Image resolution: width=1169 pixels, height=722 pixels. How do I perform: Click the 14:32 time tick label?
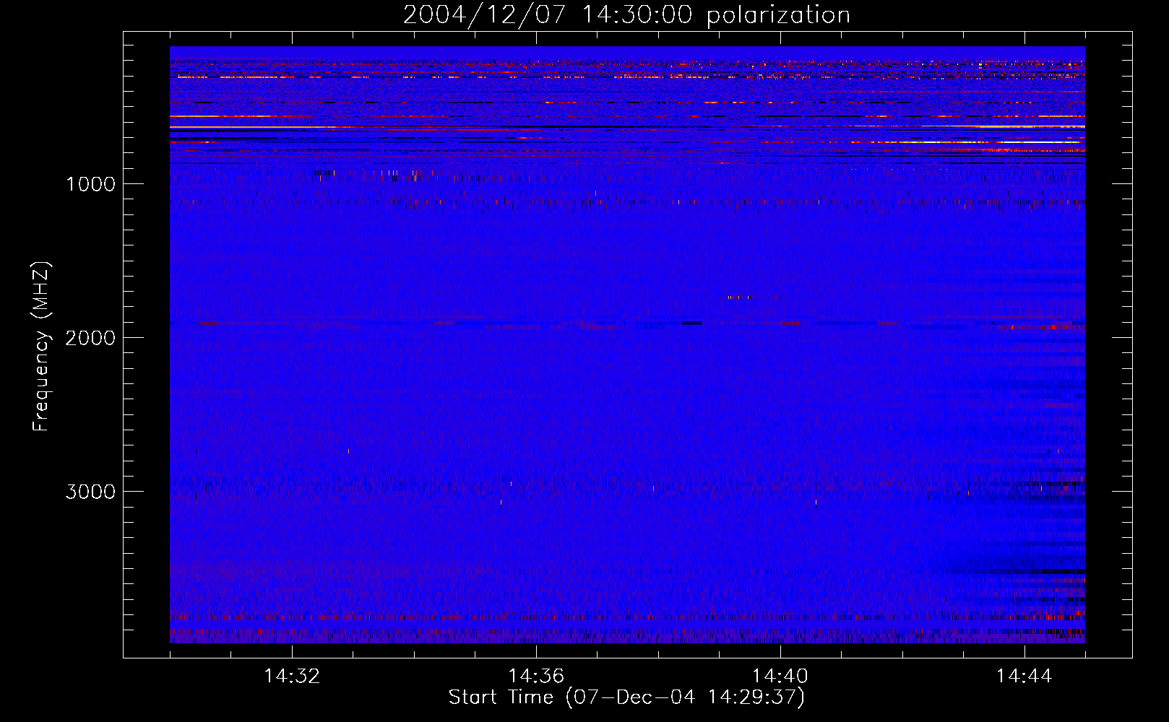pyautogui.click(x=292, y=677)
